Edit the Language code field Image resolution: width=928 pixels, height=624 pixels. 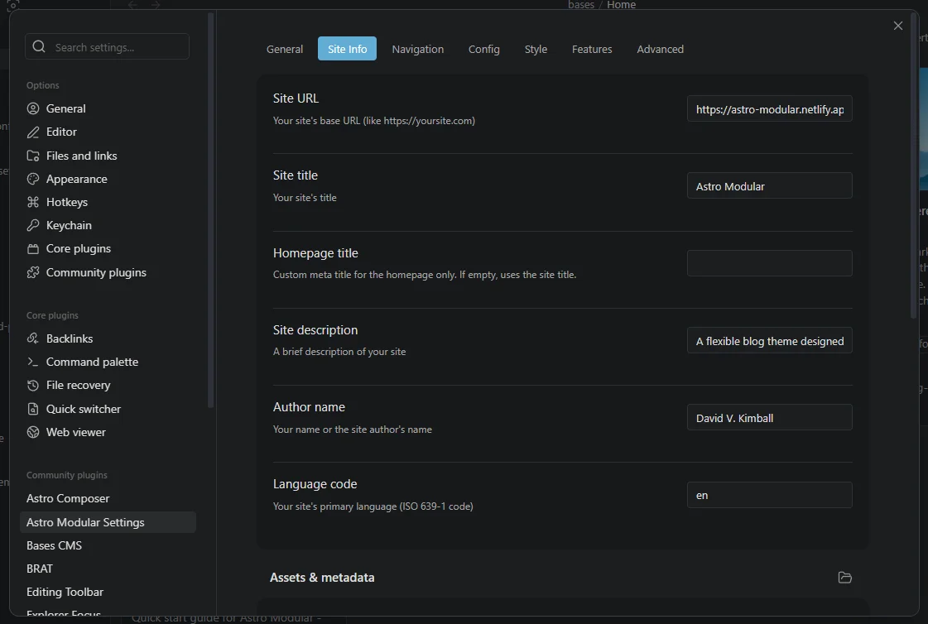coord(769,495)
